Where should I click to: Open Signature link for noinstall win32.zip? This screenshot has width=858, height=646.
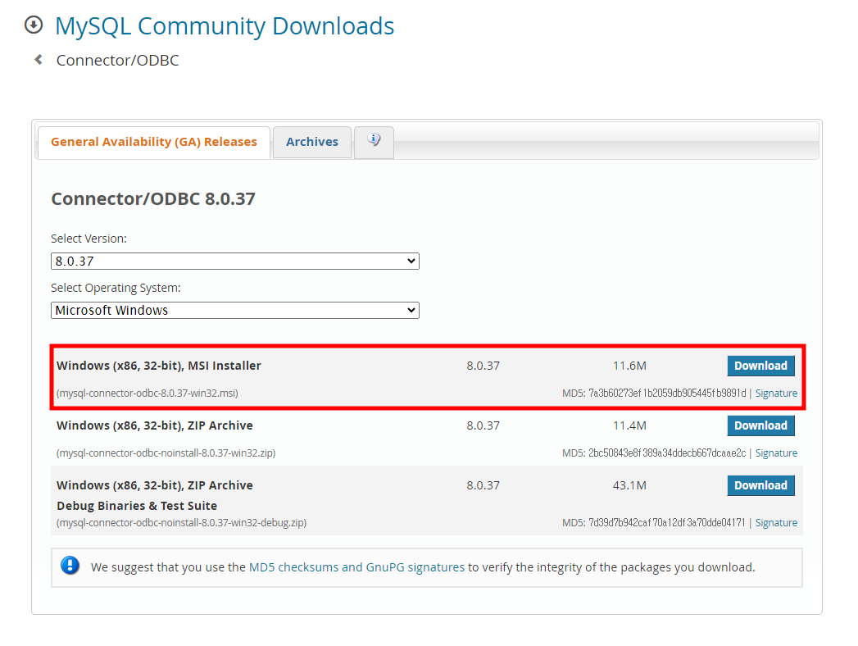(776, 453)
